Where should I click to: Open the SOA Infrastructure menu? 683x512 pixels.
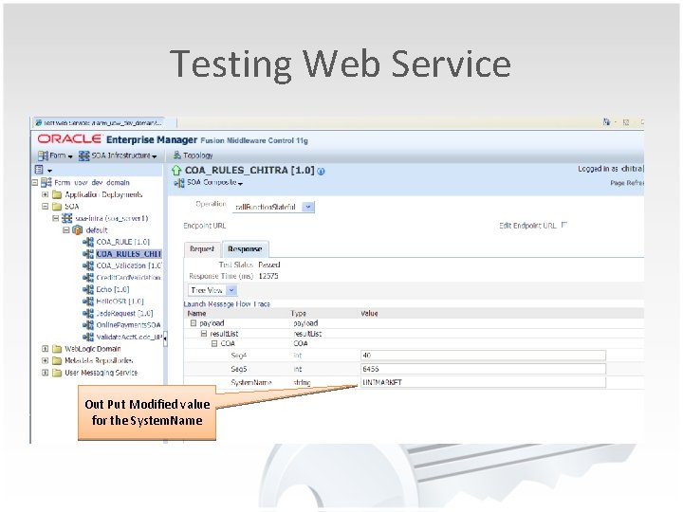[x=118, y=155]
